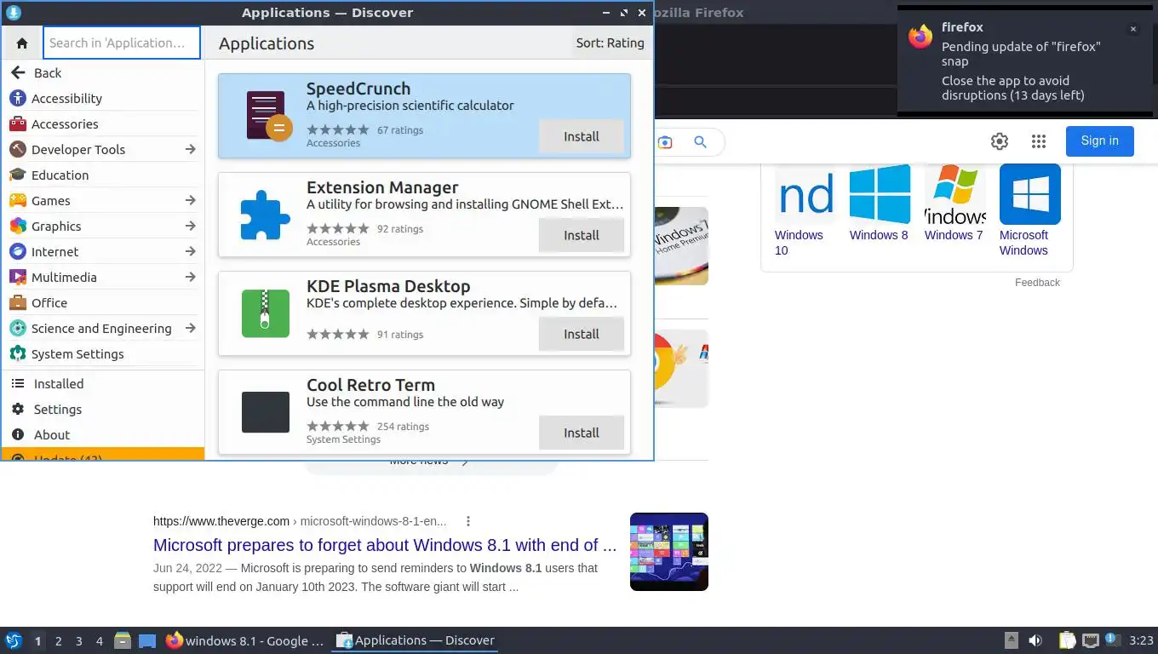The width and height of the screenshot is (1158, 654).
Task: Expand Science and Engineering subcategories arrow
Action: tap(190, 329)
